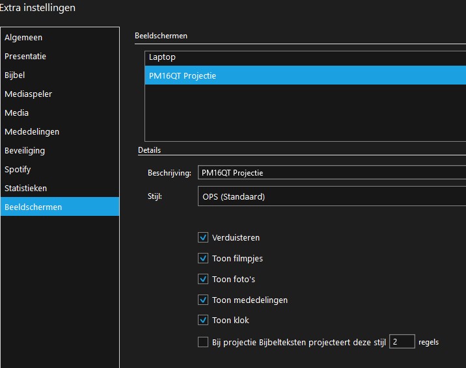Untick the Toon klok checkbox
This screenshot has height=368, width=466.
(203, 321)
